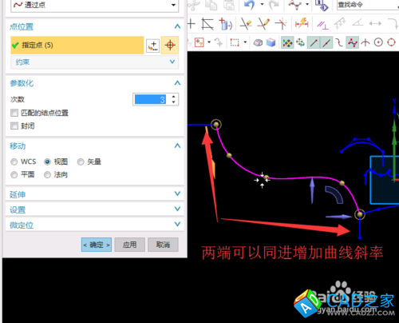Choose the 矢量 movement radio option

pos(81,161)
